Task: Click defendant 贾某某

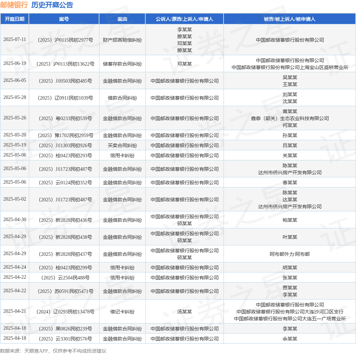Action: point(290,288)
